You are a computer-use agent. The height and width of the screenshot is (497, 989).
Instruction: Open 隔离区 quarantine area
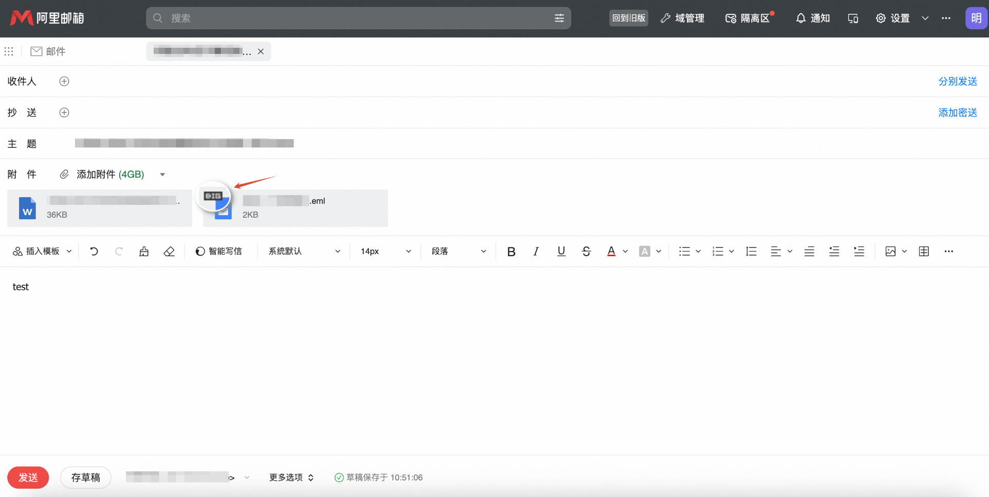pyautogui.click(x=748, y=18)
